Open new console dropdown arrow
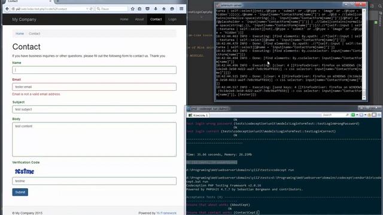The width and height of the screenshot is (383, 215). click(x=357, y=115)
